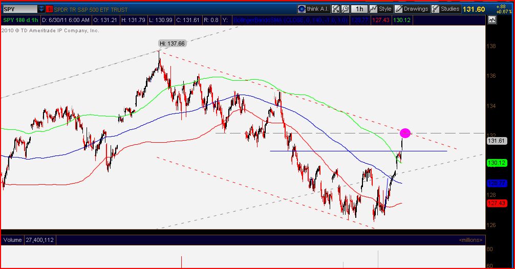Image resolution: width=515 pixels, height=269 pixels.
Task: Click the Volume label in lower panel
Action: point(12,240)
